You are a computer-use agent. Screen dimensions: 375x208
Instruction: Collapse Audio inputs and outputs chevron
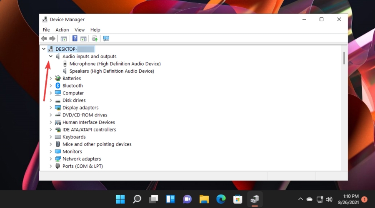[51, 56]
